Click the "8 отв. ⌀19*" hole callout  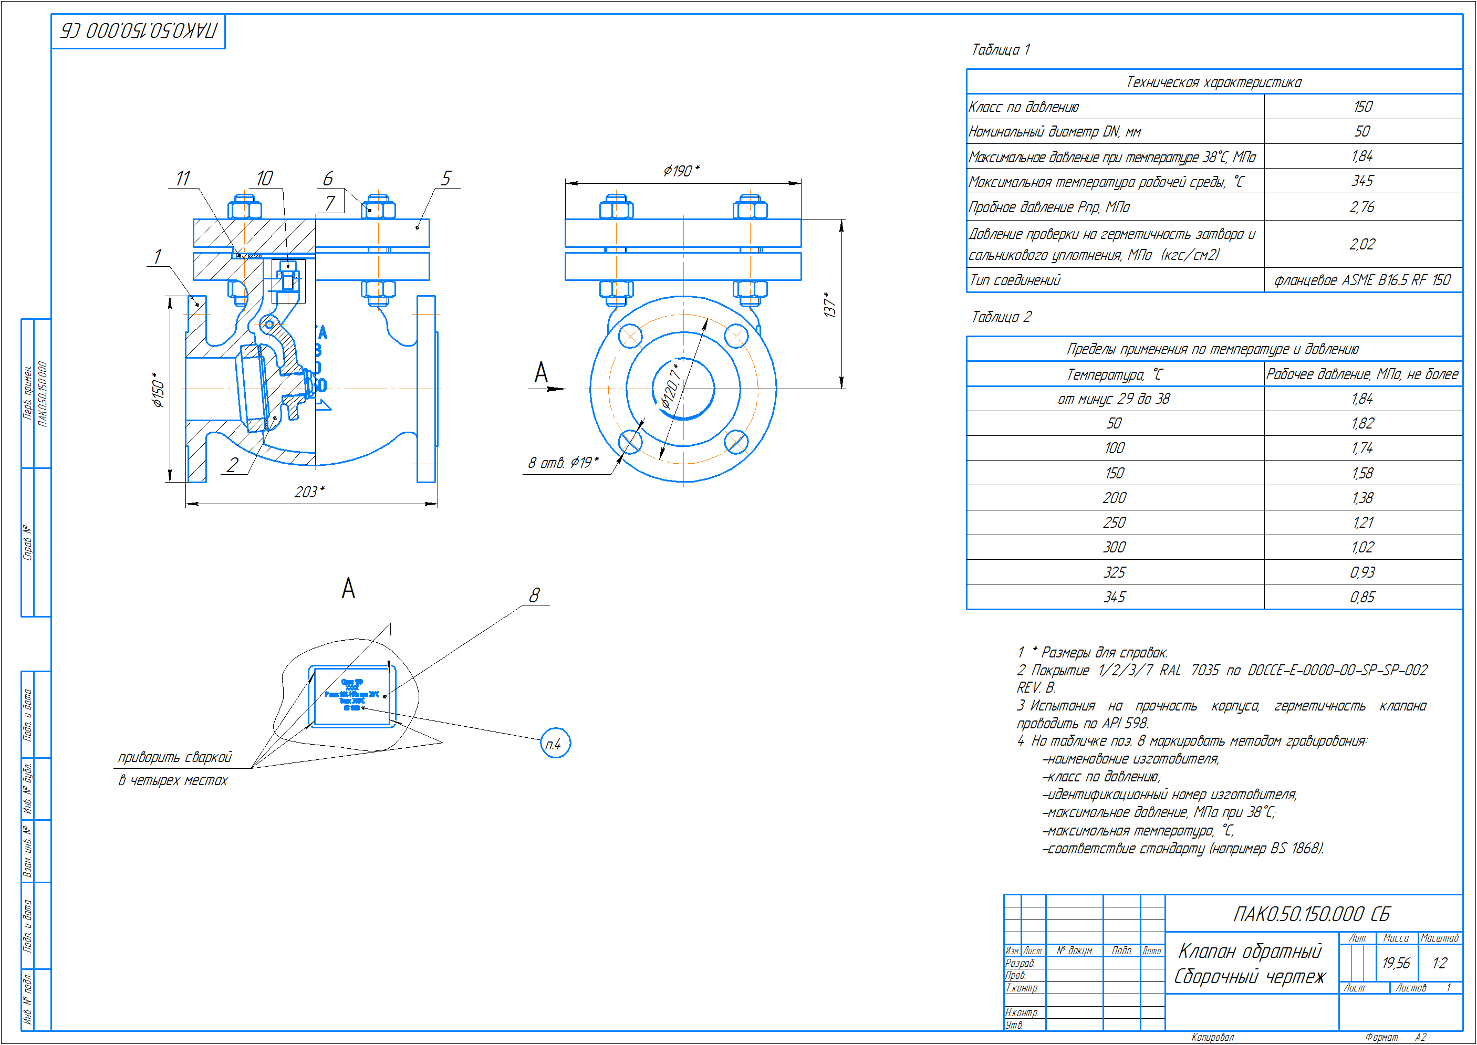point(563,463)
